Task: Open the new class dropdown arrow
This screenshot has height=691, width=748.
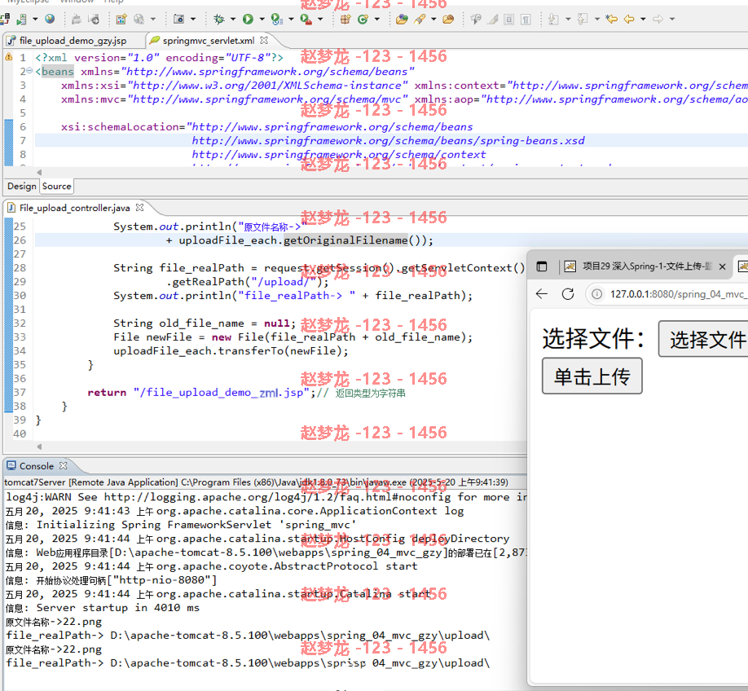Action: 377,19
